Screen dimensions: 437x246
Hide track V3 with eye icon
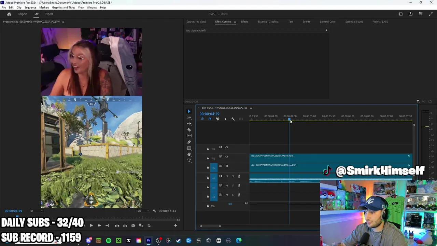[227, 147]
